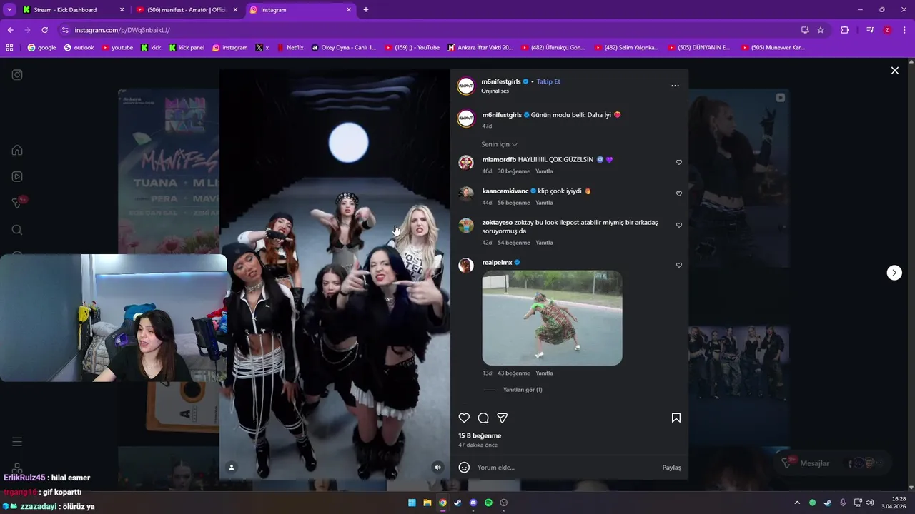915x514 pixels.
Task: Open Netflix bookmark
Action: pyautogui.click(x=289, y=48)
